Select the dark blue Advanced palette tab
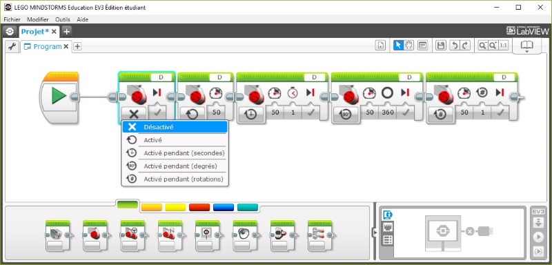552x265 pixels. tap(224, 207)
